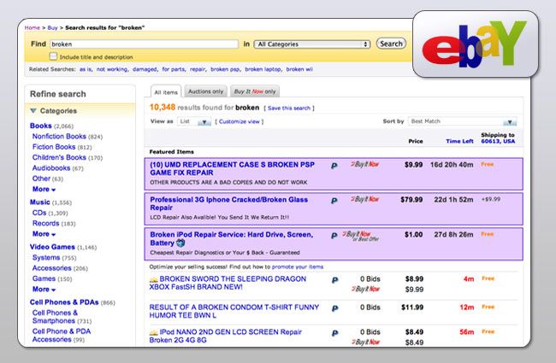Click Buy It Now badge under iPod Nano bids
The height and width of the screenshot is (363, 556).
coord(365,343)
